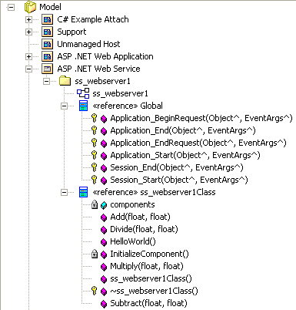Select the ss_webserver1 folder label

102,82
